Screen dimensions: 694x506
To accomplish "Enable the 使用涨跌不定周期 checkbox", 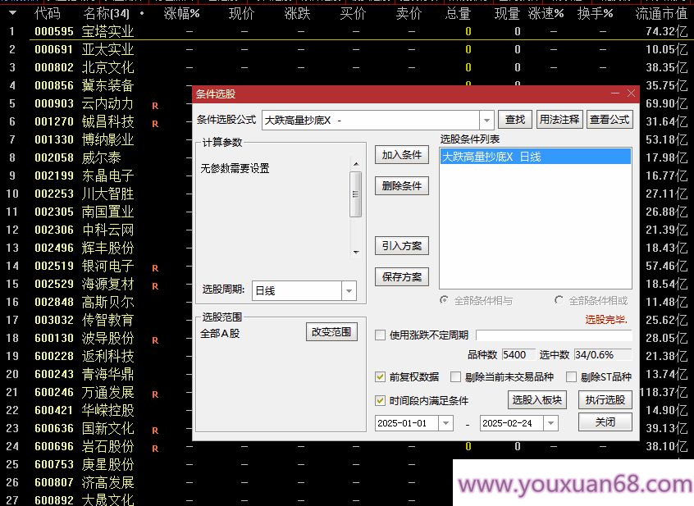I will [380, 335].
